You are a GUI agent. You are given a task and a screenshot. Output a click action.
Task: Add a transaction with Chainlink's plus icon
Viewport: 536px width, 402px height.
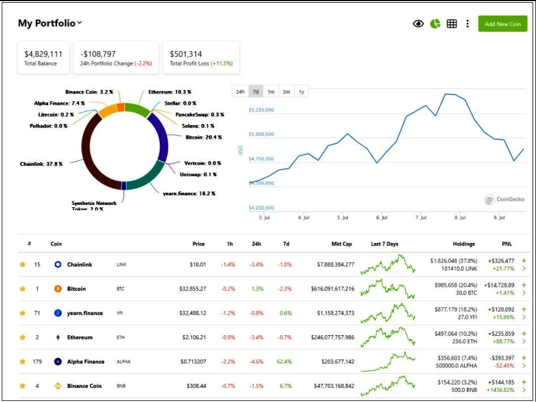[x=524, y=260]
